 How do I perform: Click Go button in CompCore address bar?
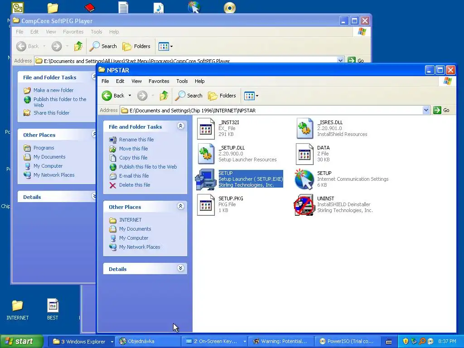point(356,60)
